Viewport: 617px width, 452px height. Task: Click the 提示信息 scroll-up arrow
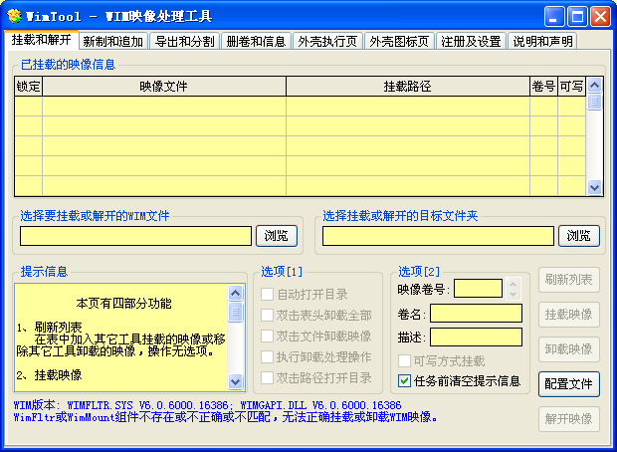coord(235,293)
